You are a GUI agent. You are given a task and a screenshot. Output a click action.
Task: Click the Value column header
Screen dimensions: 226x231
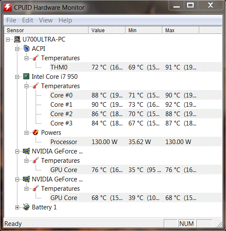click(107, 31)
